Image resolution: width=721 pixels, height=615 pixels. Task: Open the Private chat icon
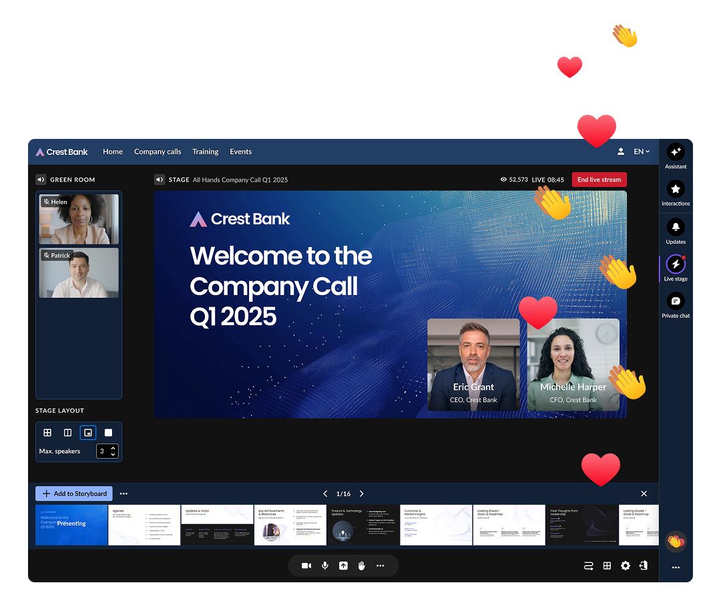(x=676, y=301)
